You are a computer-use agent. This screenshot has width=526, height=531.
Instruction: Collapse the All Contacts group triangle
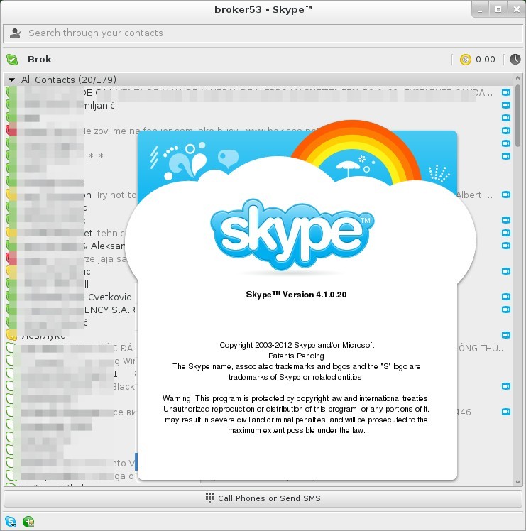click(x=12, y=80)
